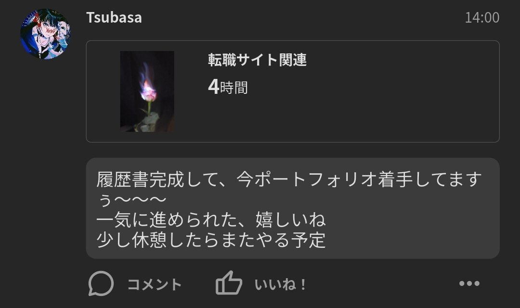520x308 pixels.
Task: Click the 14:00 timestamp
Action: tap(482, 18)
